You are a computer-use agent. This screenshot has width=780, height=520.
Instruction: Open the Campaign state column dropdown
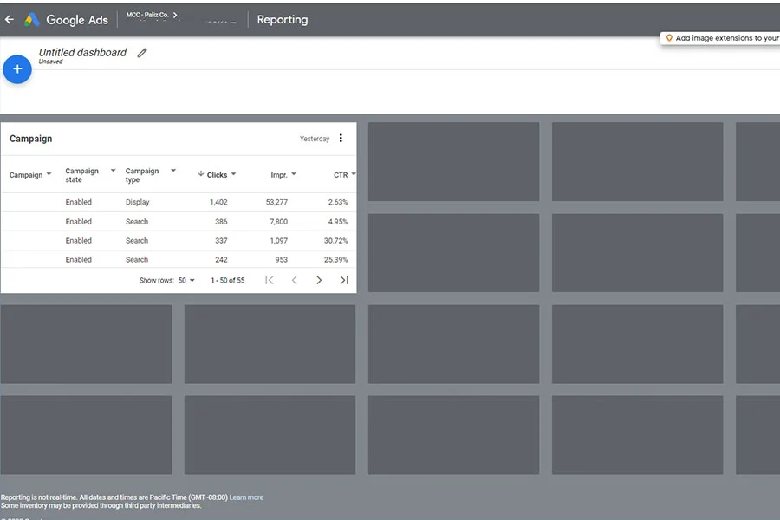point(113,170)
